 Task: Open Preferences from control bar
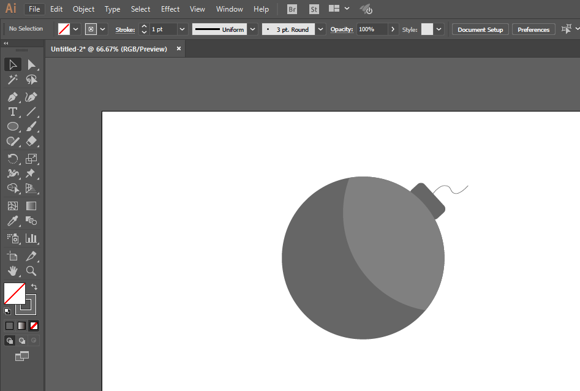pyautogui.click(x=533, y=29)
